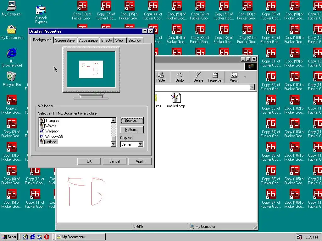Select the My Documents desktop folder icon
Image resolution: width=322 pixels, height=241 pixels.
click(12, 32)
